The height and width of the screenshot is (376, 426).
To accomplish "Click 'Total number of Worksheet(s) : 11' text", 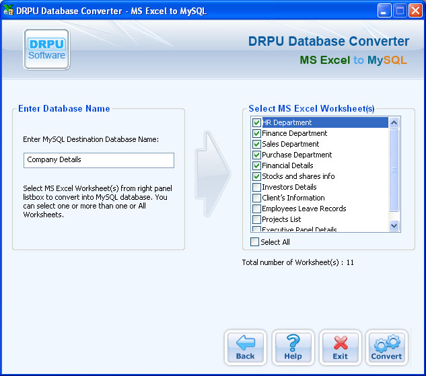I will (297, 262).
